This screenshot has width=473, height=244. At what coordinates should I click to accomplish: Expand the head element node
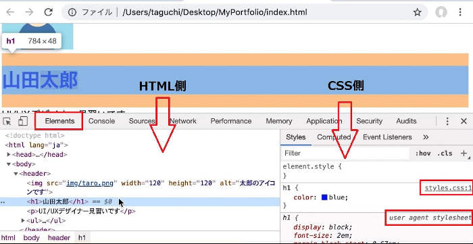click(9, 155)
